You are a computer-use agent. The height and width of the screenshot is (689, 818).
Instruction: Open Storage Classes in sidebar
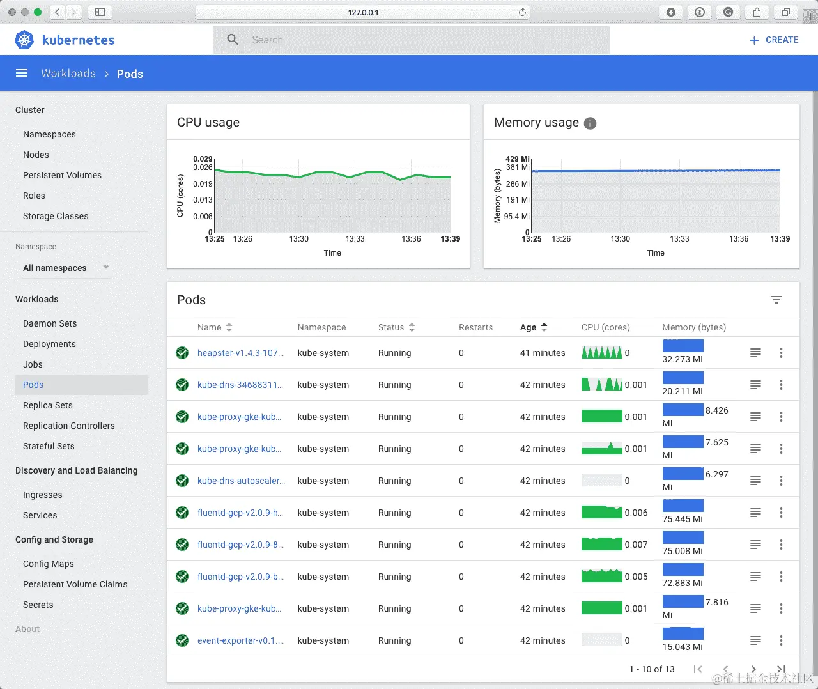pyautogui.click(x=56, y=216)
